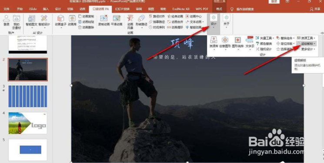Select slide 5 thumbnail with blue rectangle
This screenshot has width=324, height=163.
click(x=28, y=150)
